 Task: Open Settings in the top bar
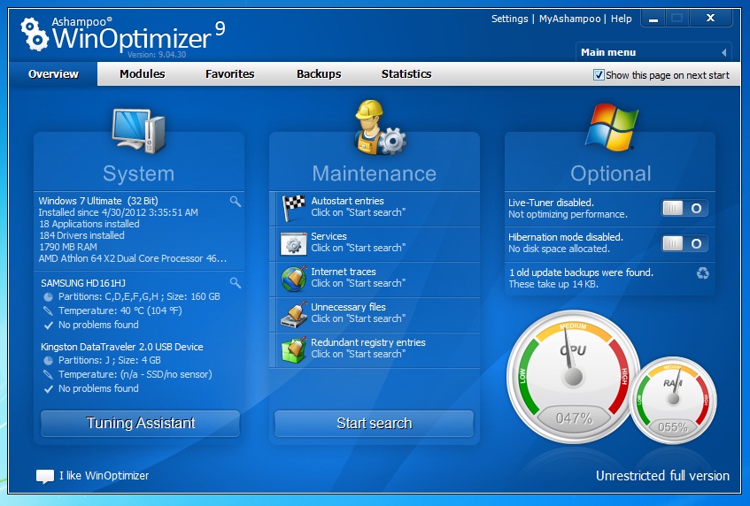click(x=509, y=19)
